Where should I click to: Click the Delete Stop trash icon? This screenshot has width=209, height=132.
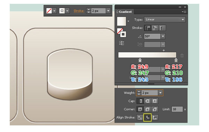point(182,55)
